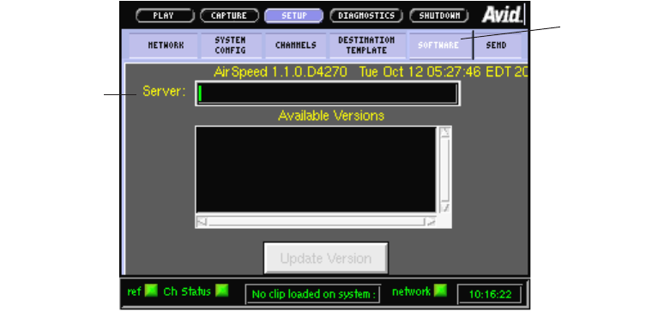Open the SEND setup tab
The image size is (664, 312).
[497, 45]
